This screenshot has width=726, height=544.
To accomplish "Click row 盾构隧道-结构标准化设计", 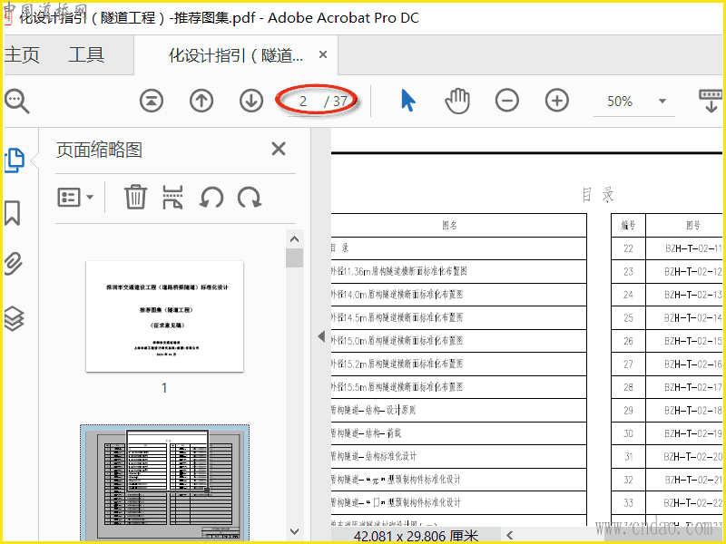I will (459, 456).
